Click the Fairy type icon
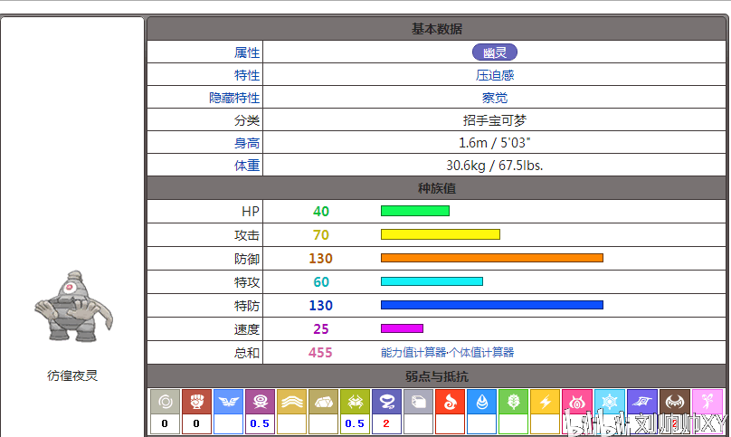The image size is (731, 437). 707,402
